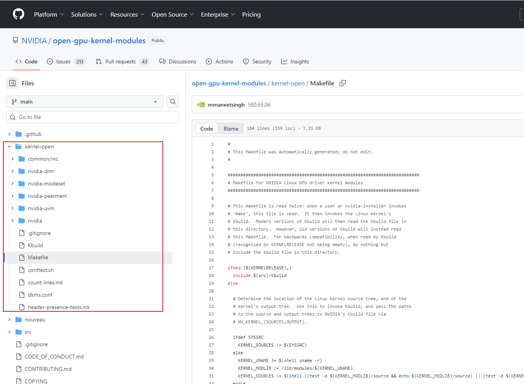This screenshot has width=524, height=384.
Task: Switch to the Code repository tab
Action: click(26, 61)
